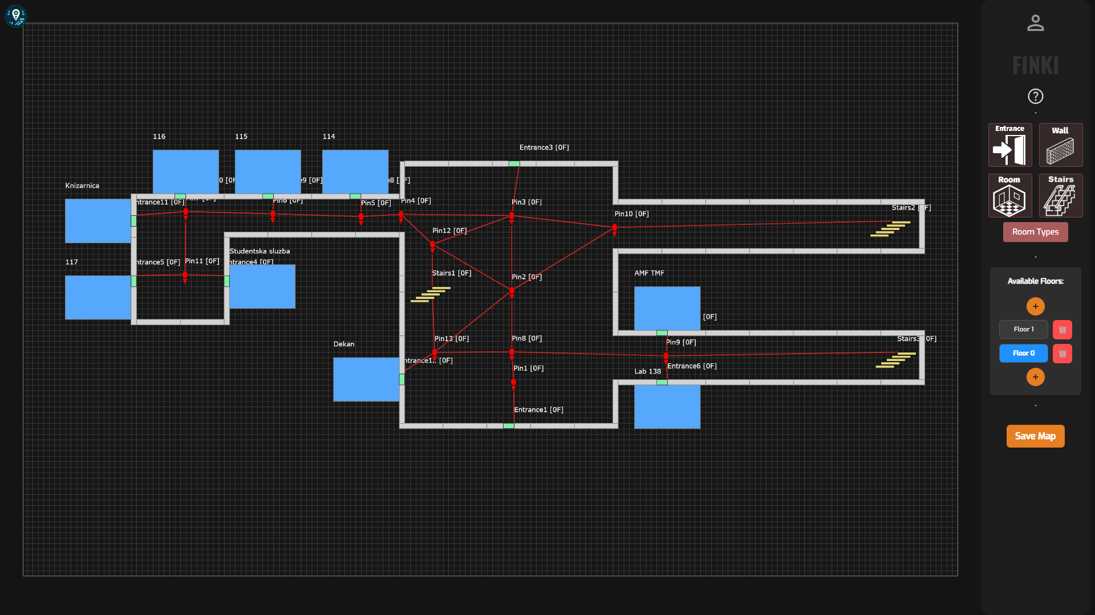Screen dimensions: 1095x615
Task: Delete Floor 1 with trash icon
Action: pos(1062,330)
